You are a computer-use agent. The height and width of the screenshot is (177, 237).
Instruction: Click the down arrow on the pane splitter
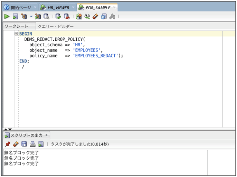point(10,129)
